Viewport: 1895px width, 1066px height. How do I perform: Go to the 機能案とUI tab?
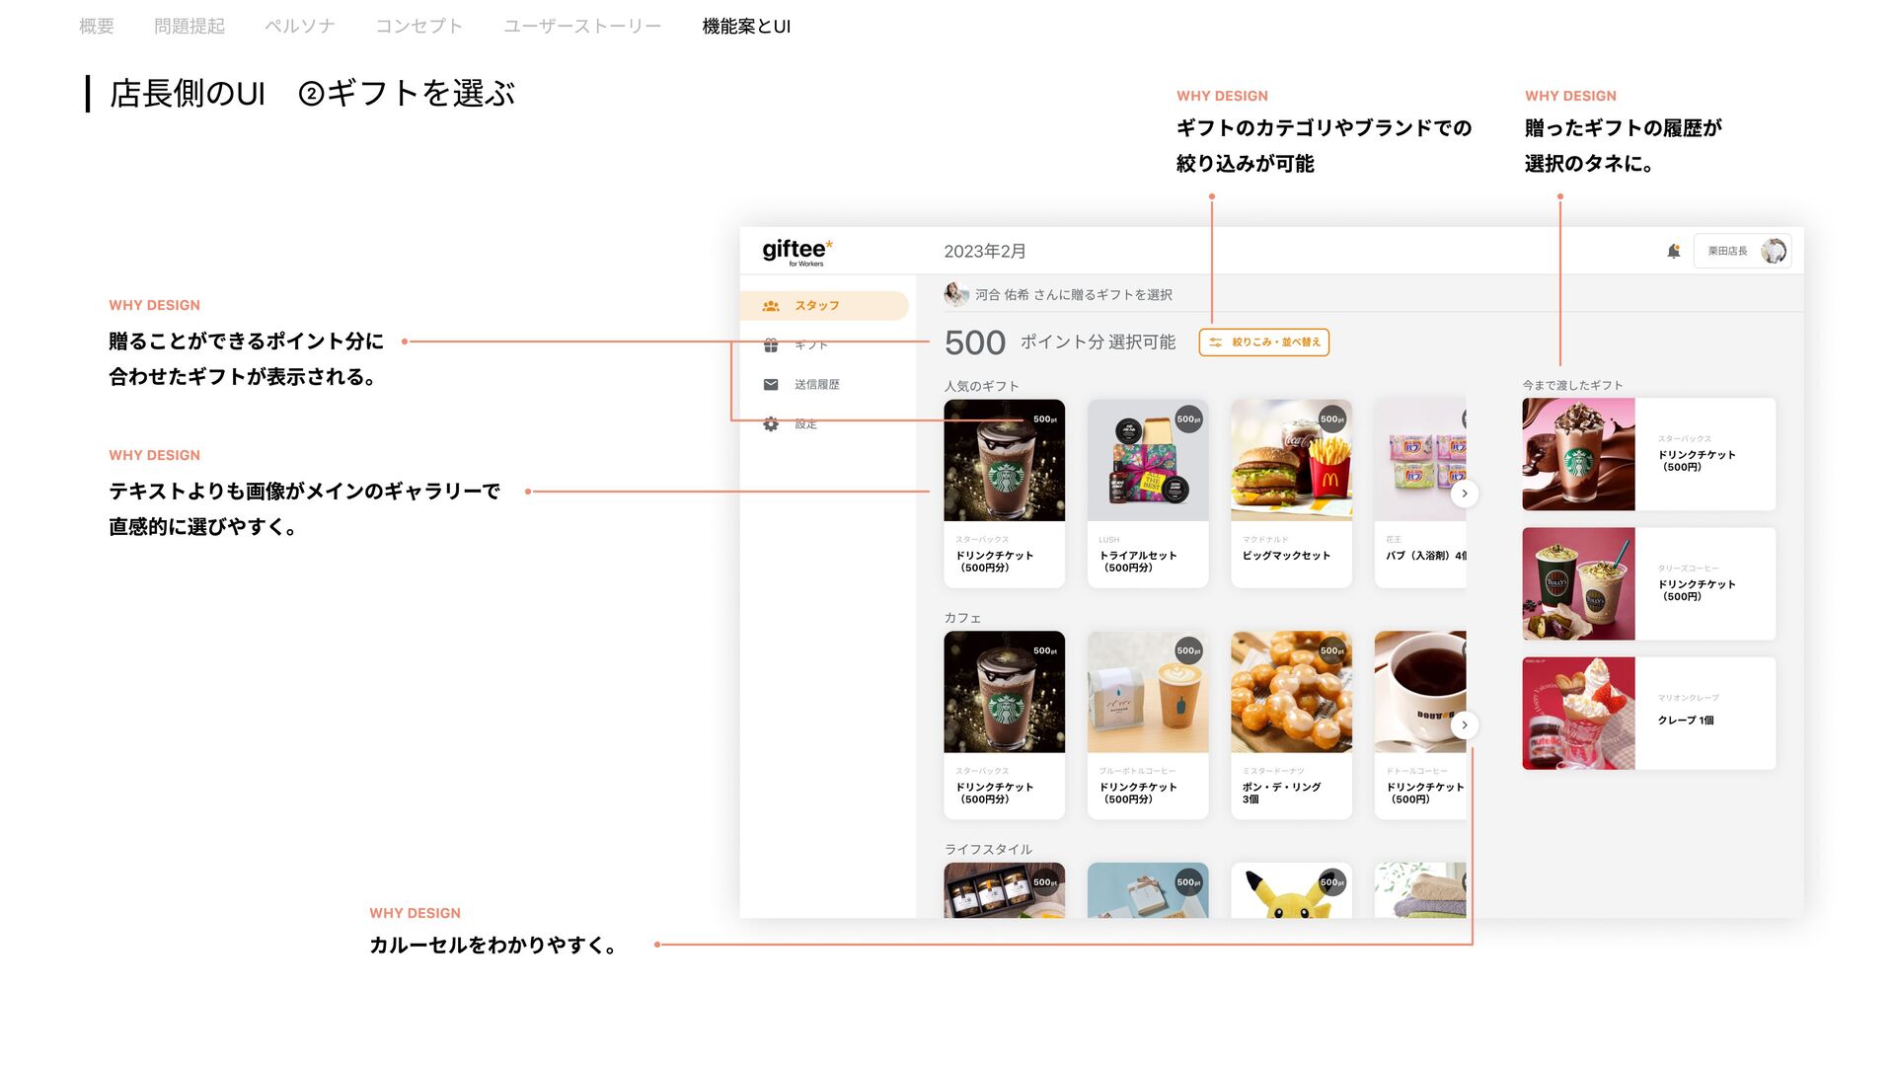coord(746,27)
